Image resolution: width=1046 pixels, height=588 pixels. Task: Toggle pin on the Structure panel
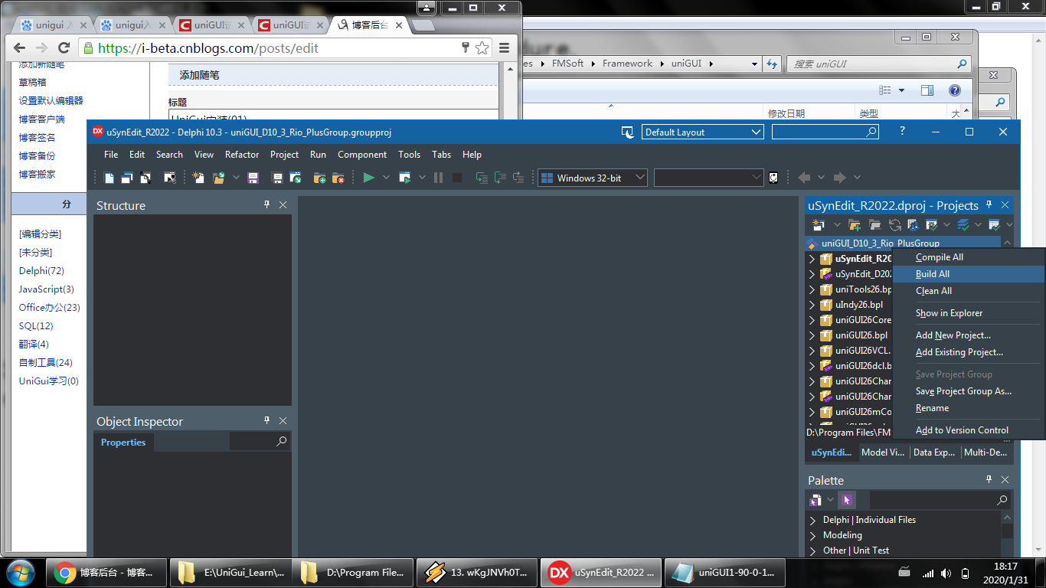[267, 204]
